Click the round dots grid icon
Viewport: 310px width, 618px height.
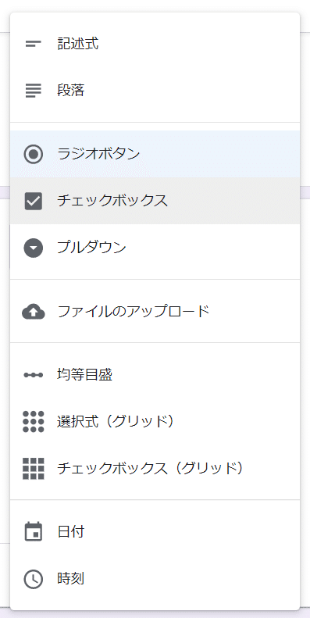coord(33,422)
